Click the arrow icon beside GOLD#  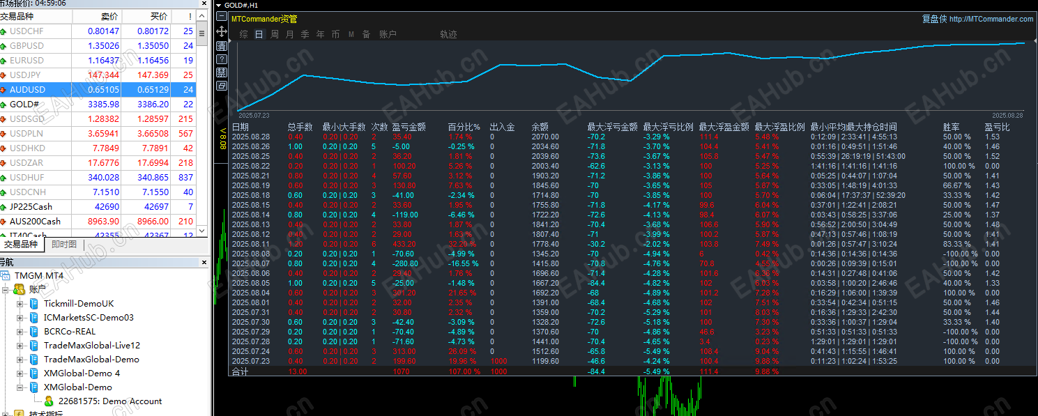[x=3, y=105]
